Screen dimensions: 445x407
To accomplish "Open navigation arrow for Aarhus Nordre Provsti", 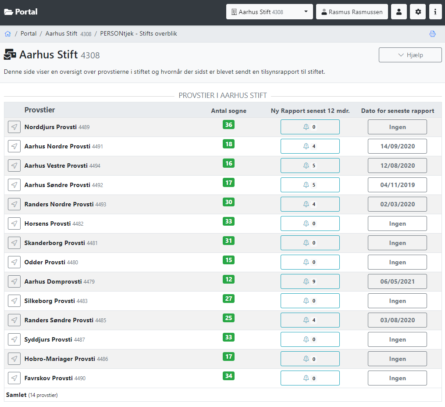I will (14, 146).
